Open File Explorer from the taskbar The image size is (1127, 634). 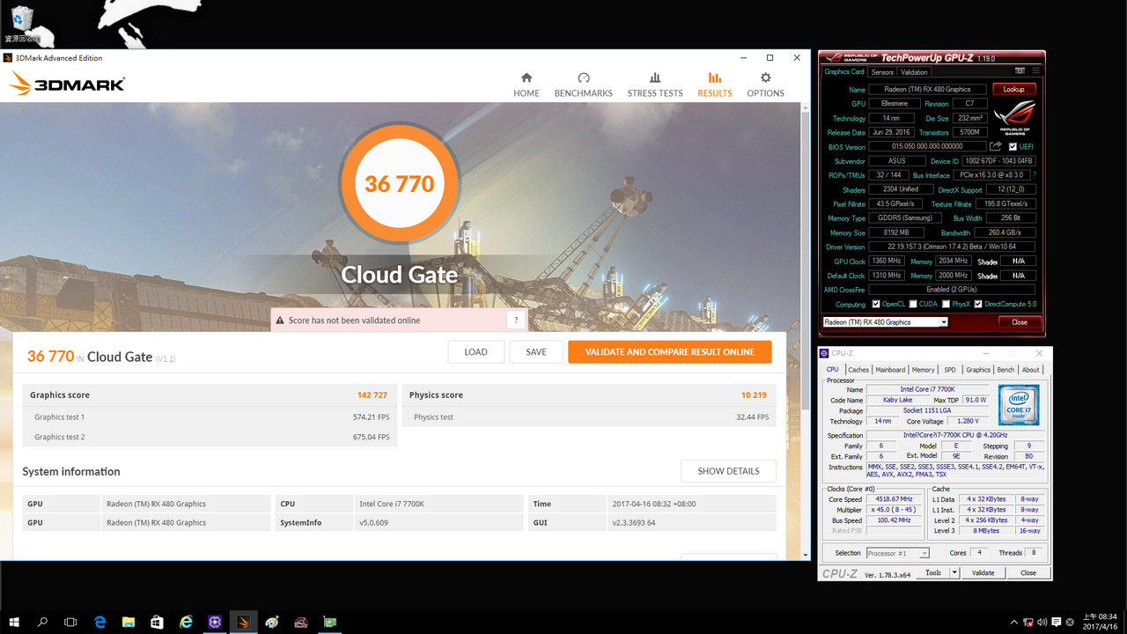click(x=129, y=622)
